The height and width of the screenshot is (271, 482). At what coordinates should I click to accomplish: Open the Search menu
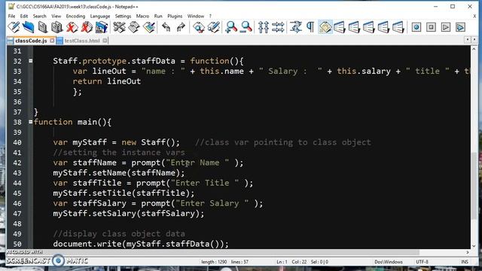coord(40,16)
